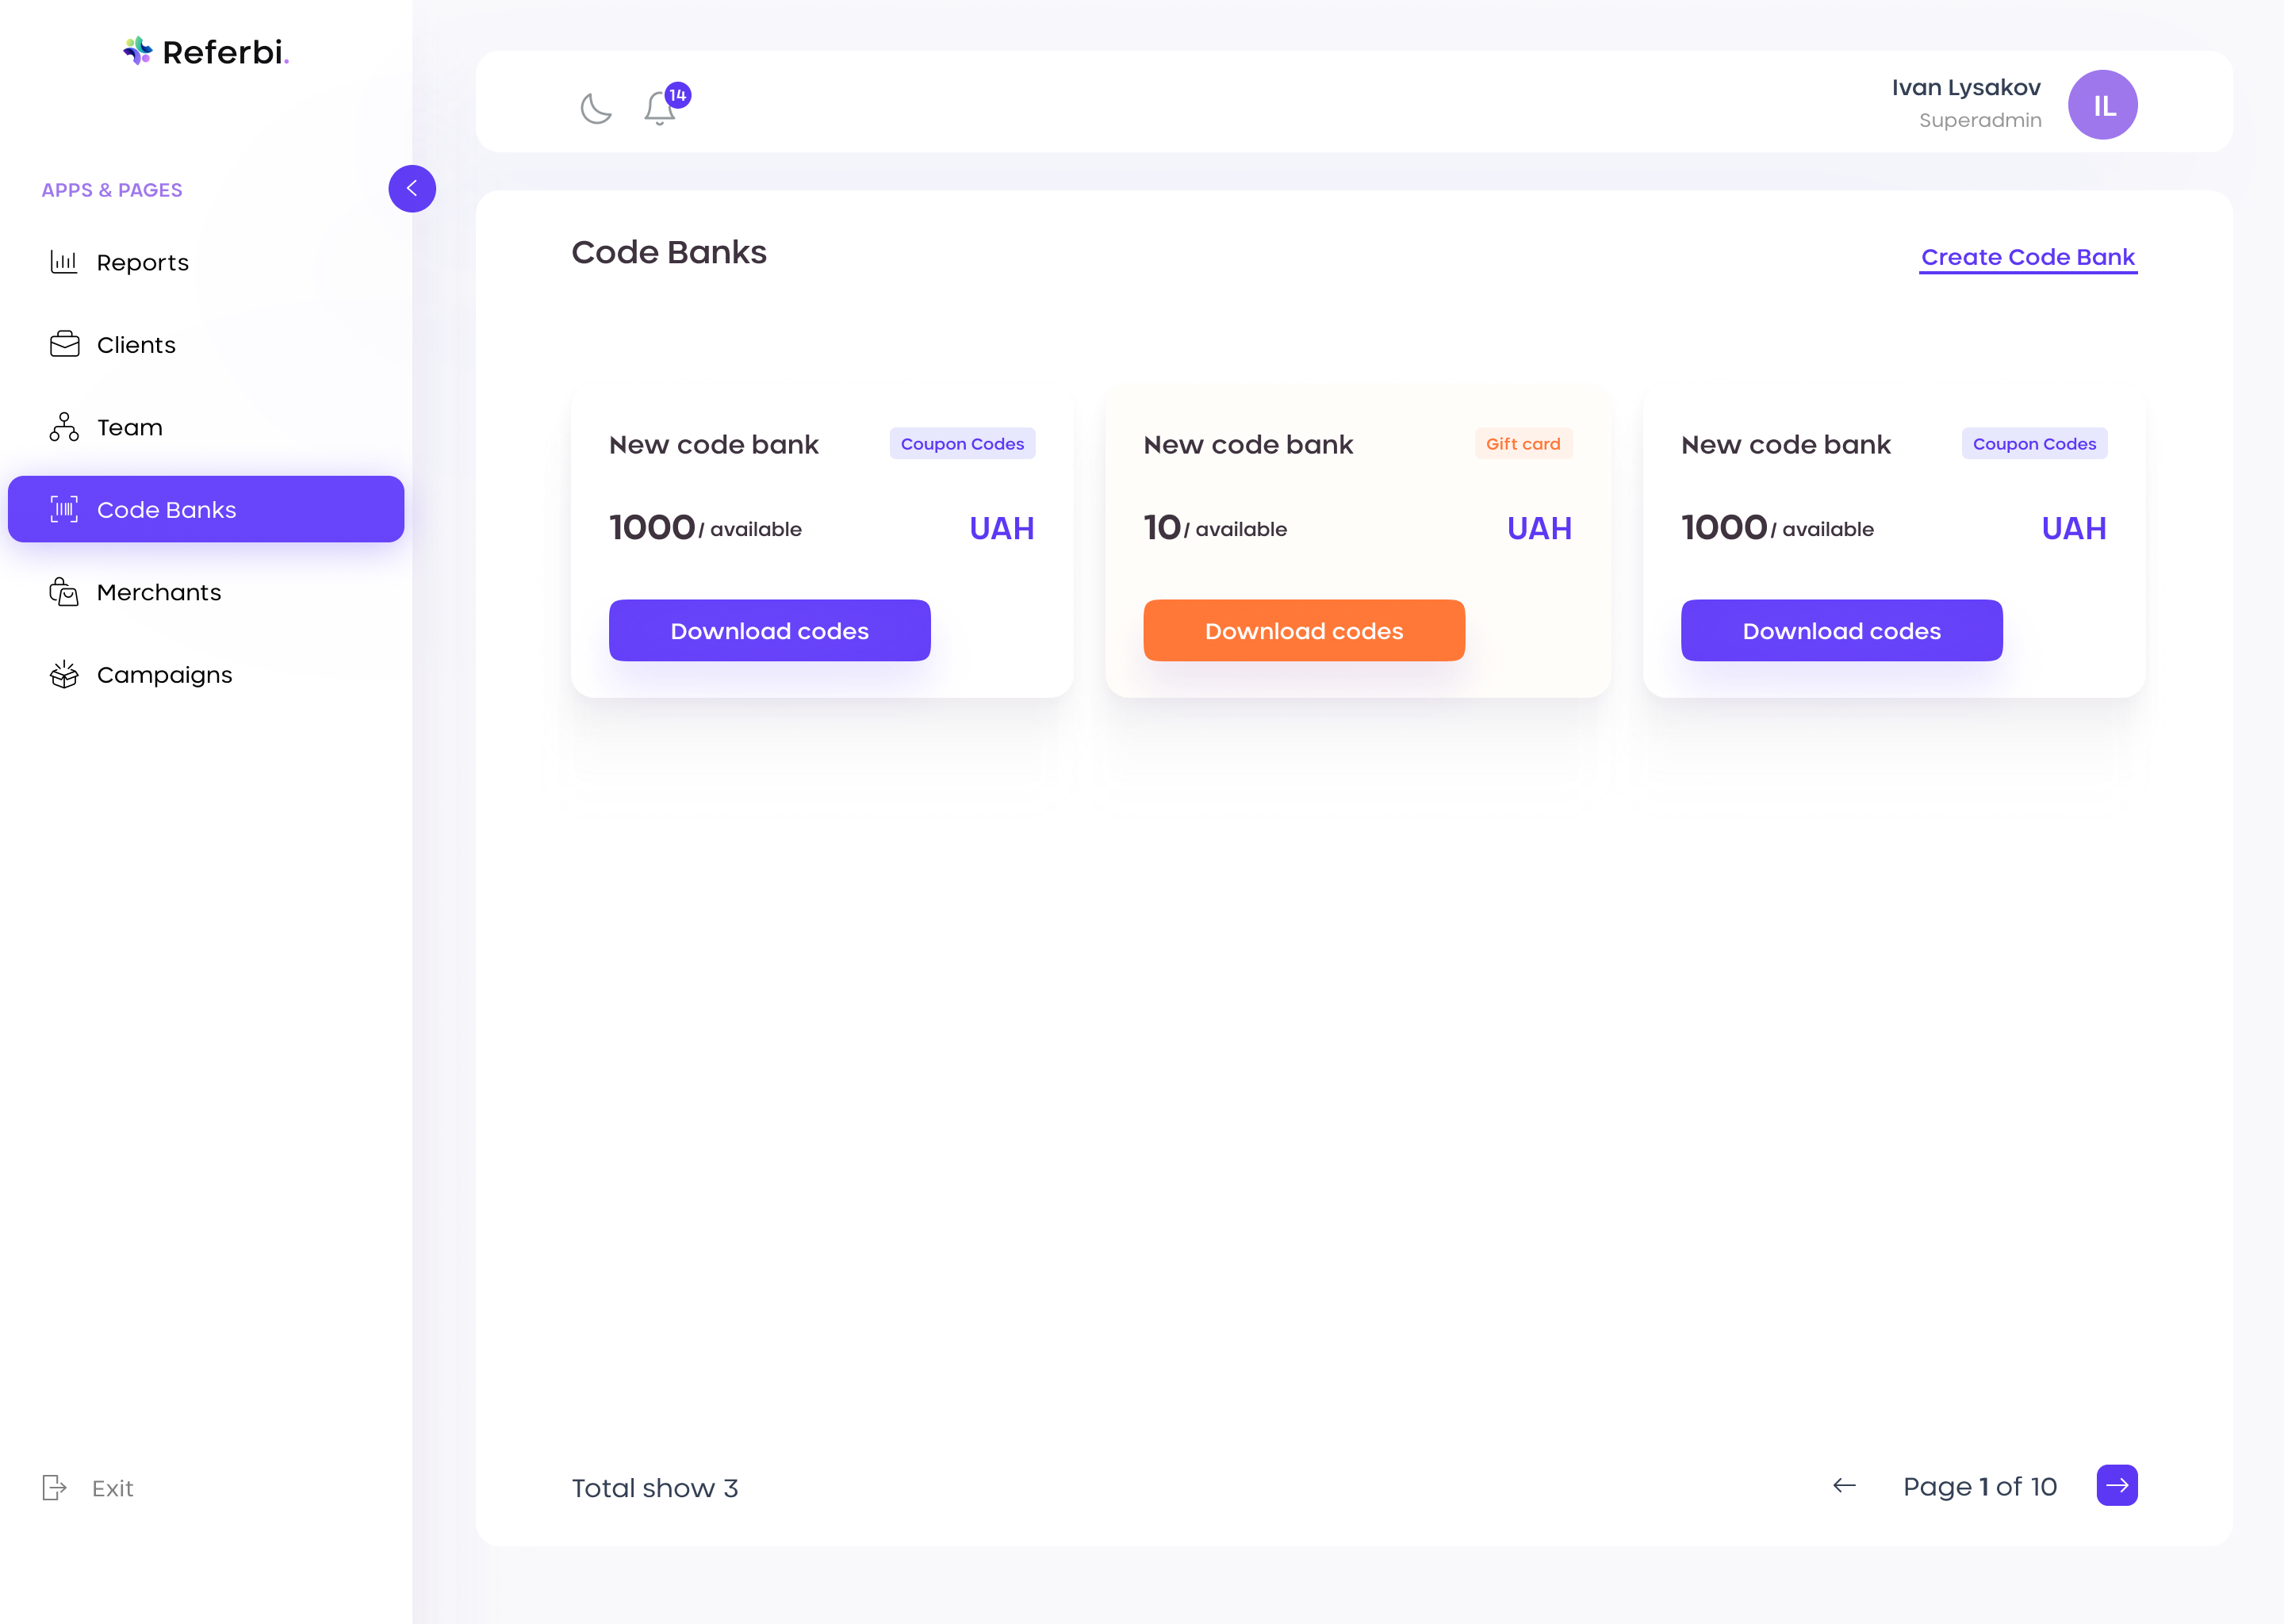This screenshot has width=2284, height=1624.
Task: Click the Campaigns gift box icon
Action: point(64,675)
